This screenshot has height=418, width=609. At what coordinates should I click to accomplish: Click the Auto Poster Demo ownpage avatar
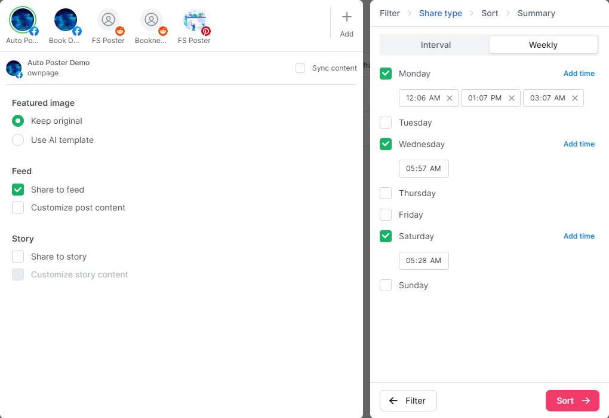[x=14, y=68]
